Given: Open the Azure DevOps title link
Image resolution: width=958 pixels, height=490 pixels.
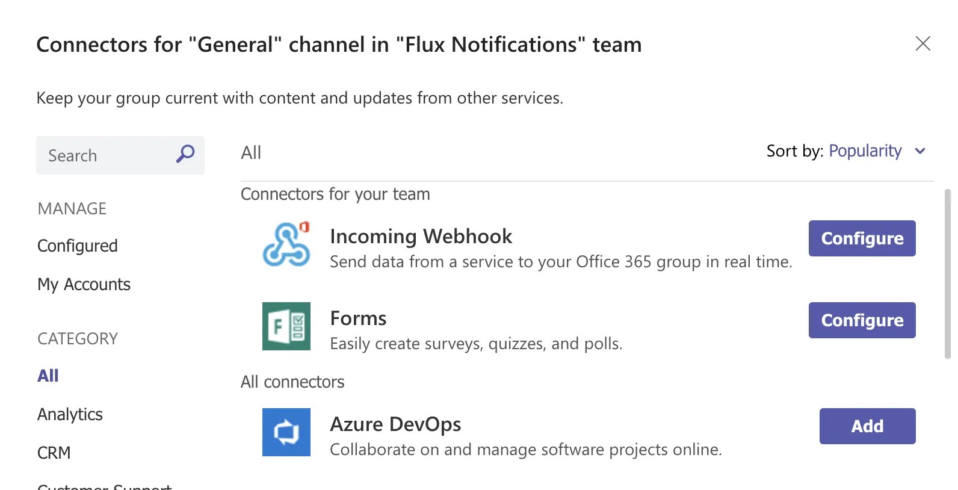Looking at the screenshot, I should [396, 424].
